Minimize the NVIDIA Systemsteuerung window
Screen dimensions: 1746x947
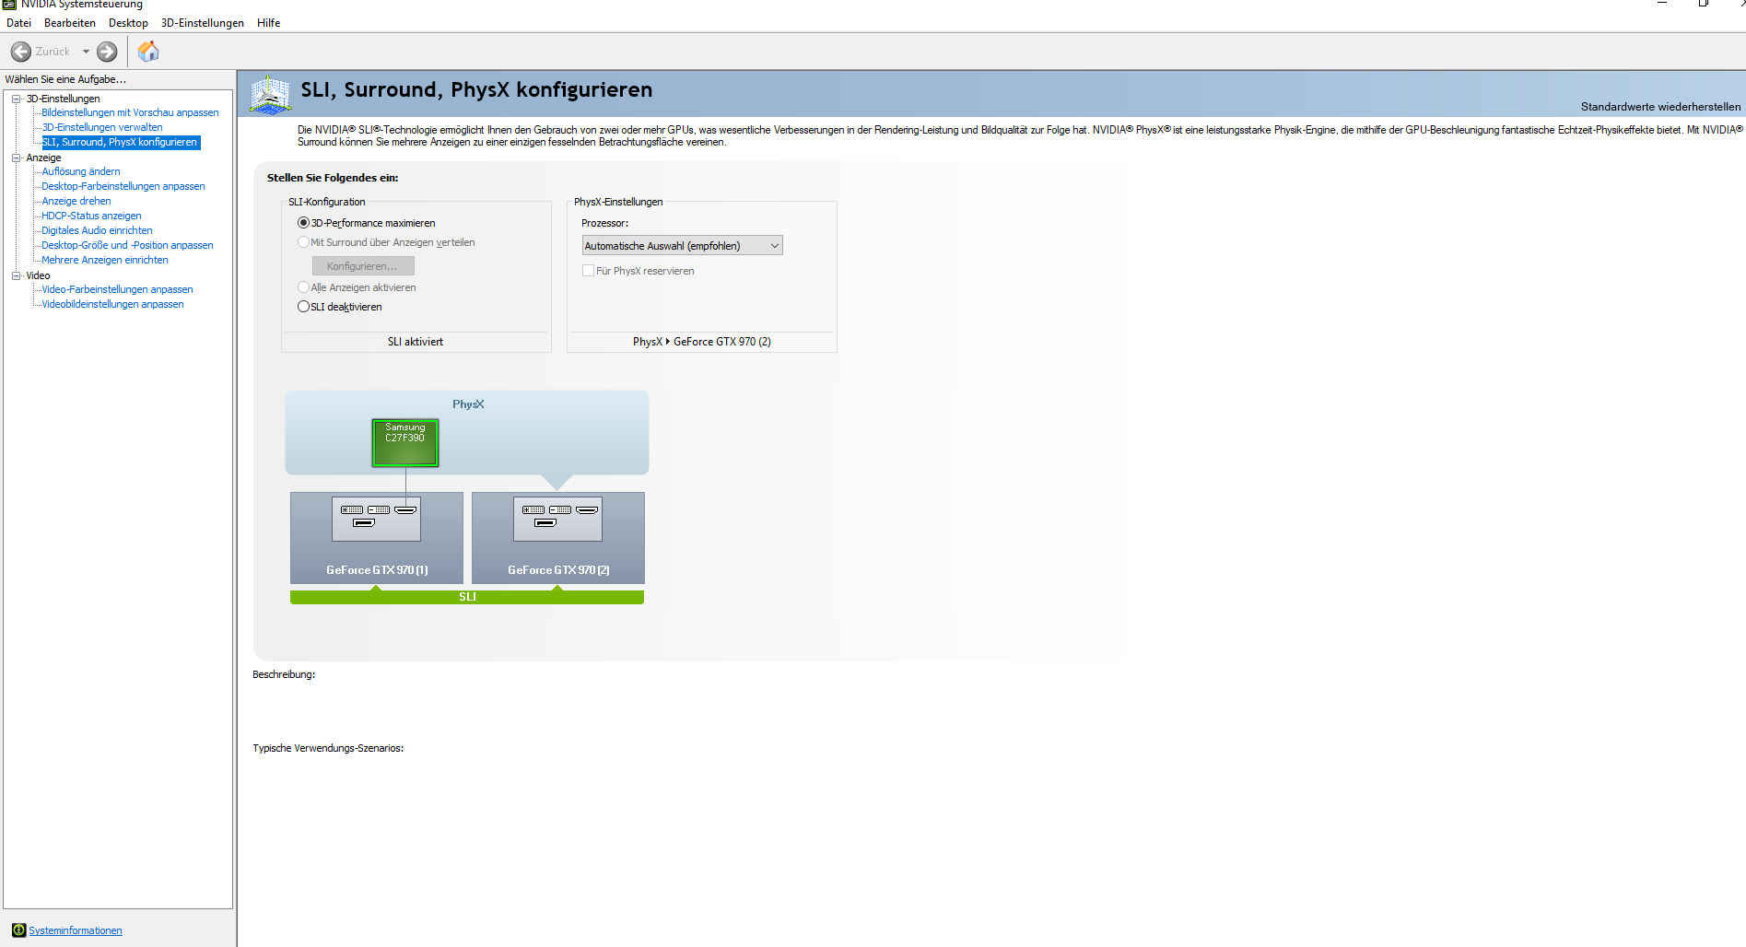[x=1662, y=4]
